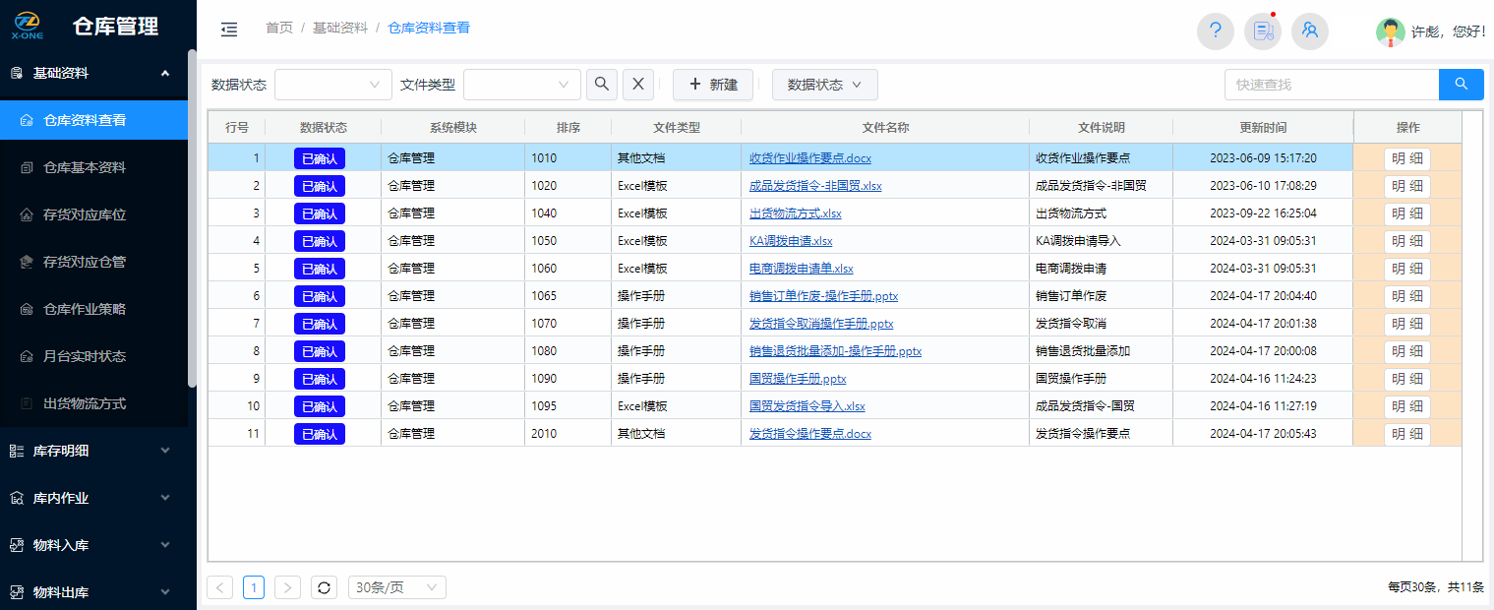Screen dimensions: 1494x610
Task: Open the 文件类型 filter dropdown
Action: [x=521, y=85]
